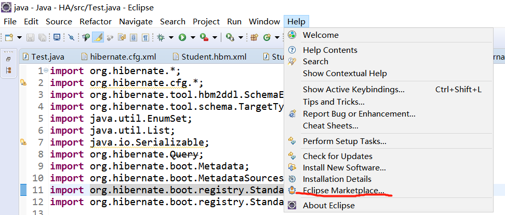Select Install New Software menu entry

(344, 167)
